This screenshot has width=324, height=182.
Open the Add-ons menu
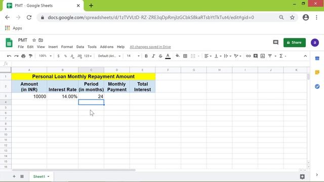(x=107, y=47)
